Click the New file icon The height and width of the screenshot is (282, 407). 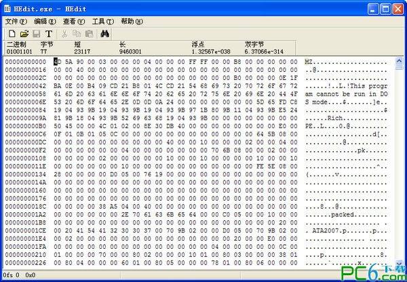12,33
